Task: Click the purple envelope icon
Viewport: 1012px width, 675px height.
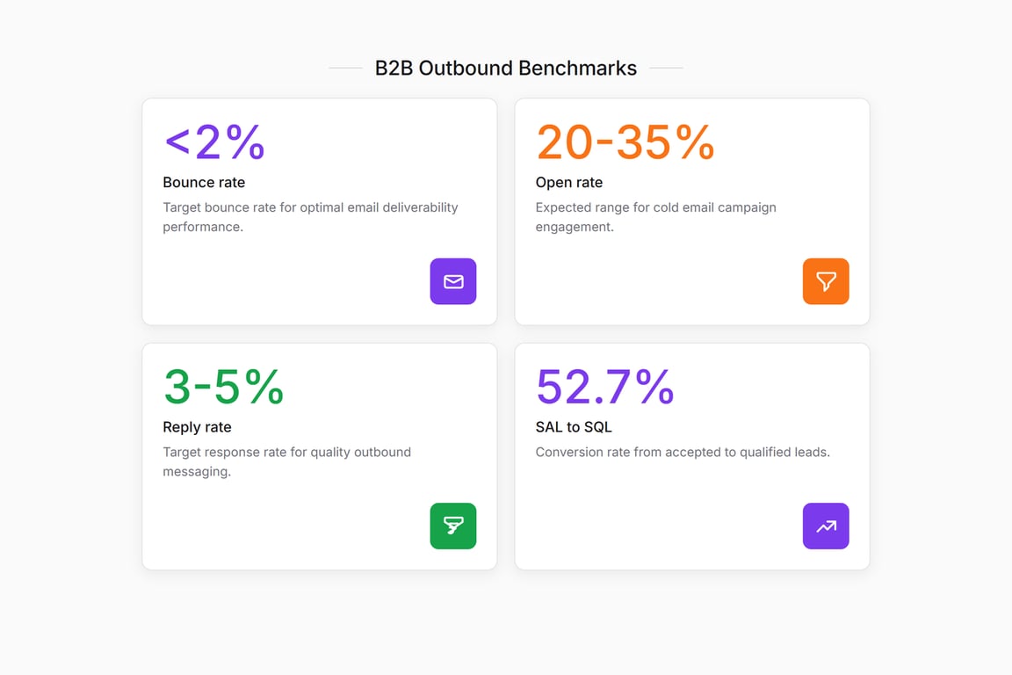Action: [x=453, y=281]
